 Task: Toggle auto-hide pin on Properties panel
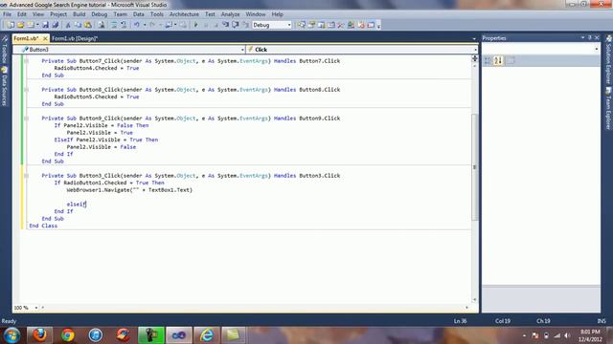(x=590, y=38)
